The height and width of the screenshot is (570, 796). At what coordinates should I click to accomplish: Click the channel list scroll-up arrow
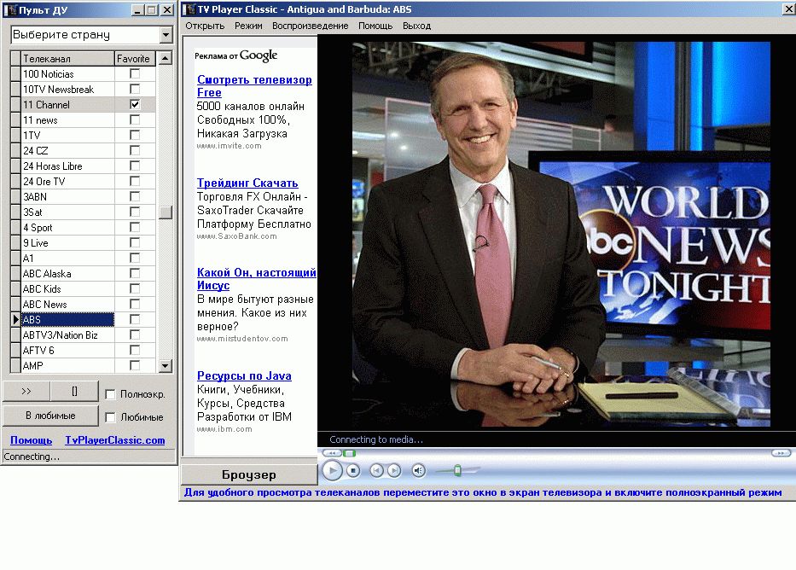coord(166,59)
